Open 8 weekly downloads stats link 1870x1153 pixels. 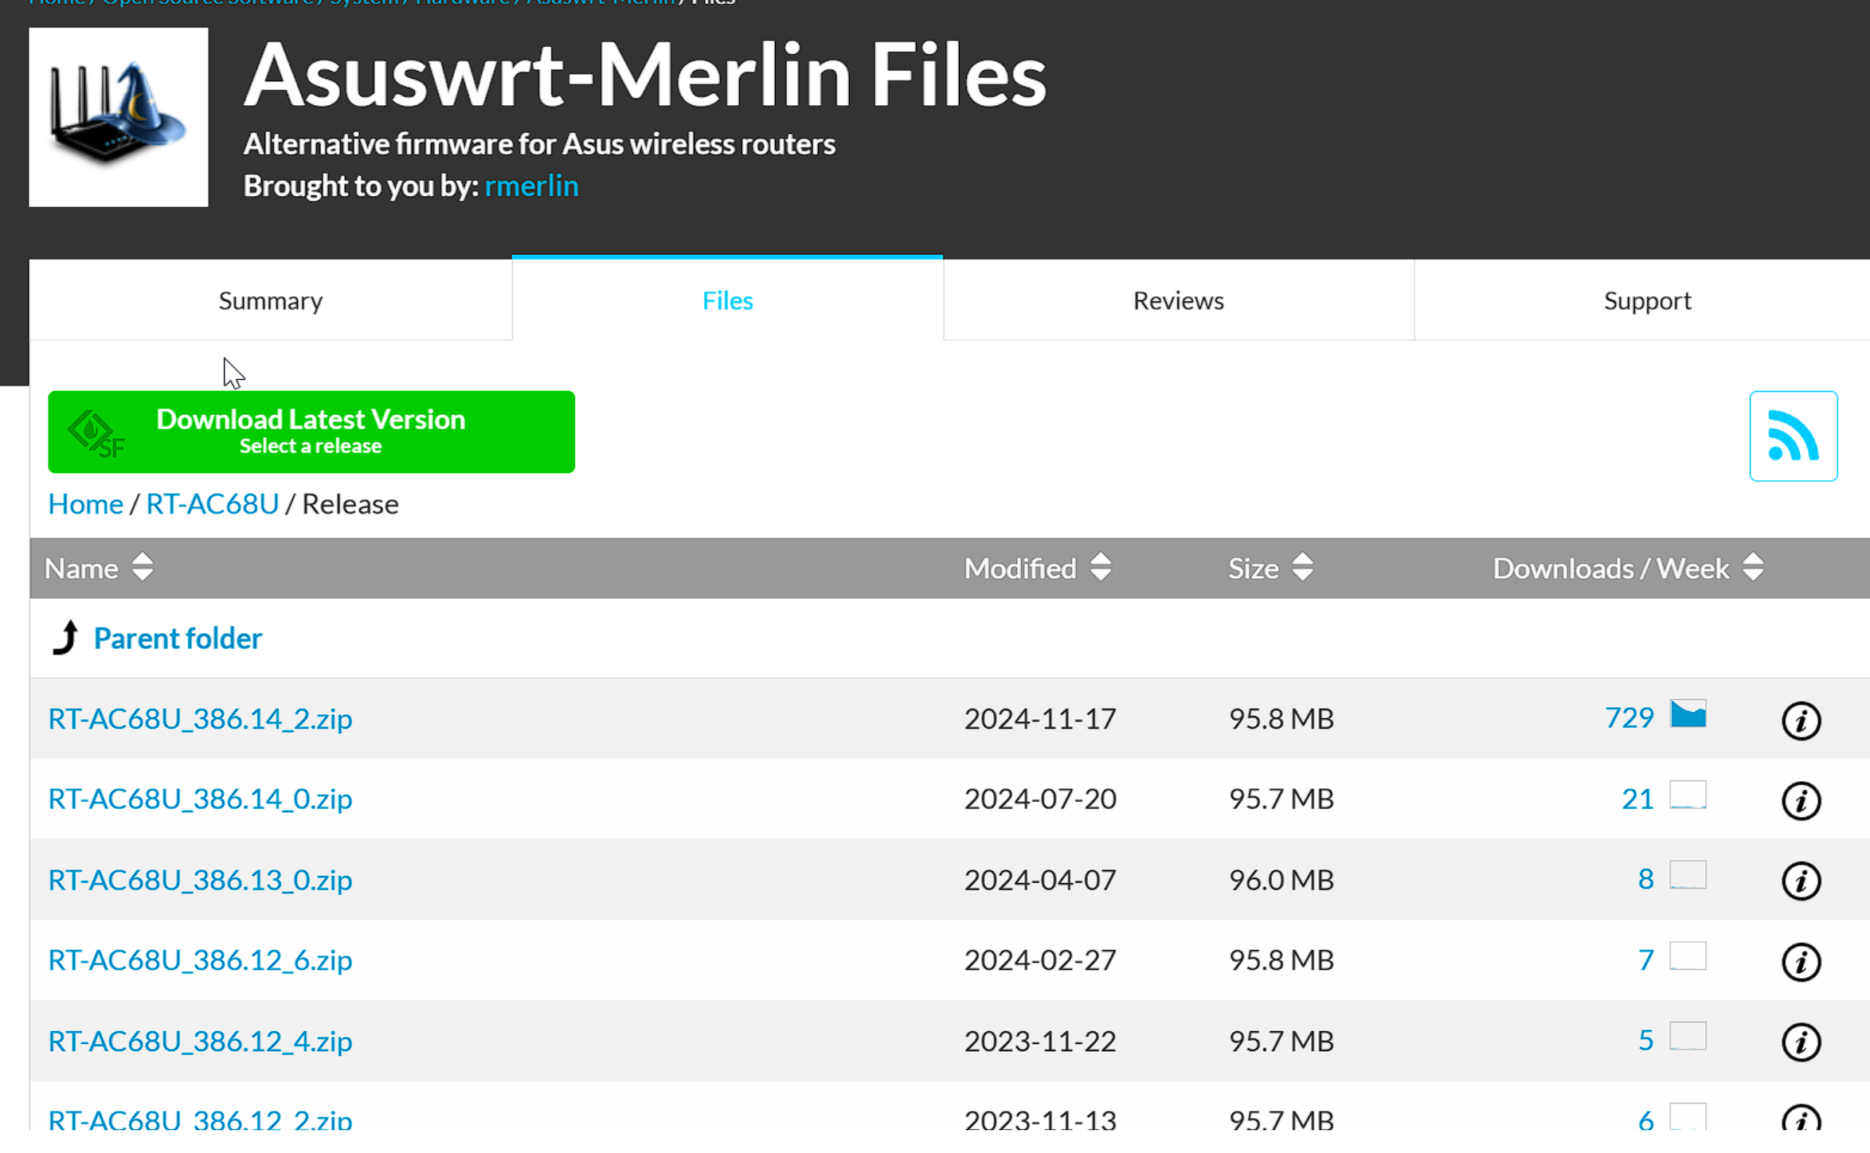1645,878
